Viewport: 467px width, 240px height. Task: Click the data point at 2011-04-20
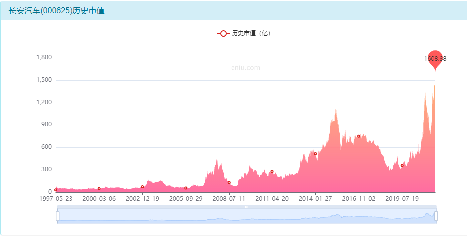(x=272, y=172)
